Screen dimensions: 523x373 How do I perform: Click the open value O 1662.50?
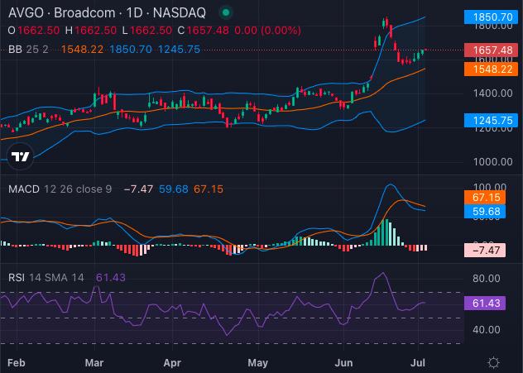[33, 31]
